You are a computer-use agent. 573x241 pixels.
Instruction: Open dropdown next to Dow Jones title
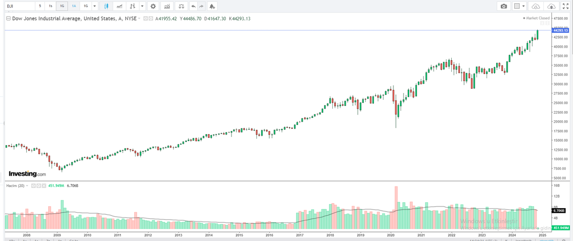pos(139,19)
